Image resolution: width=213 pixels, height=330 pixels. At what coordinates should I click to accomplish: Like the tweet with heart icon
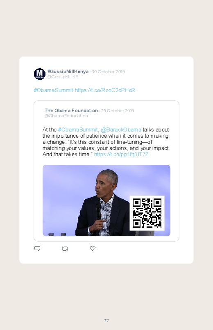click(93, 248)
